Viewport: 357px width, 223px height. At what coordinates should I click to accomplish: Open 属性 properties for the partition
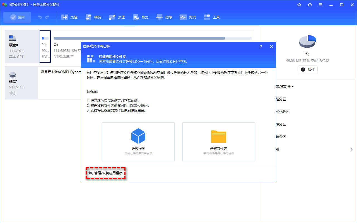tap(308, 70)
